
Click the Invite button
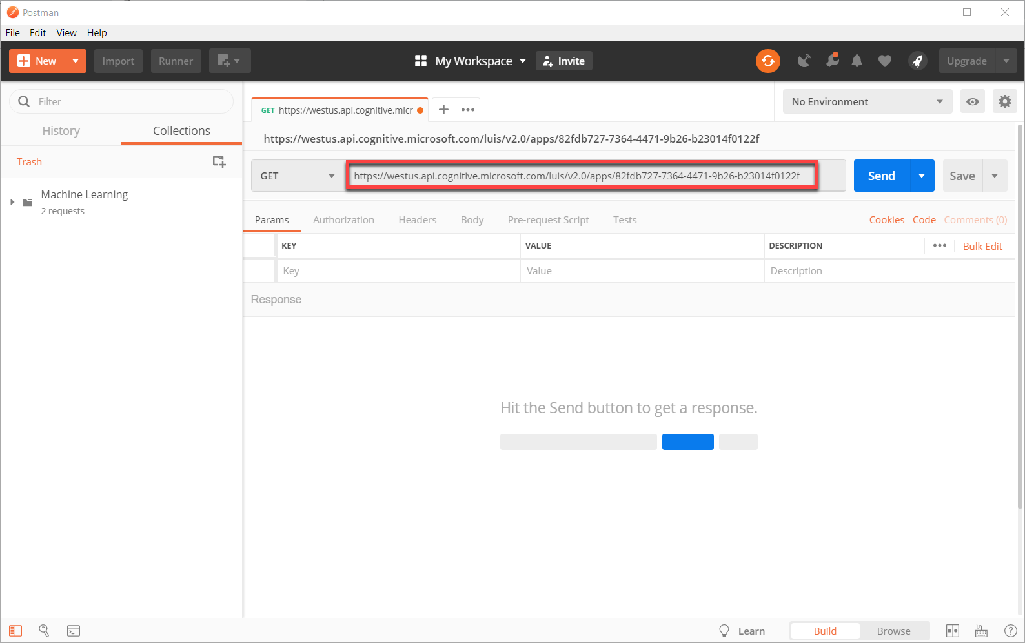click(564, 61)
